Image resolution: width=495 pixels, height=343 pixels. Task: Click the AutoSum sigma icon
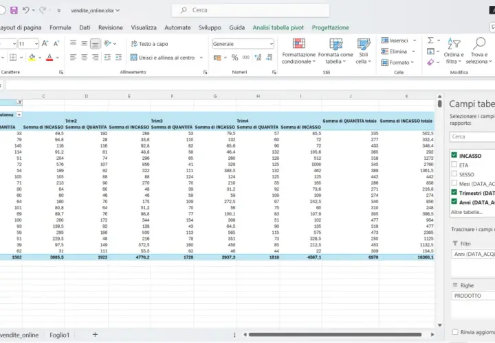point(430,40)
